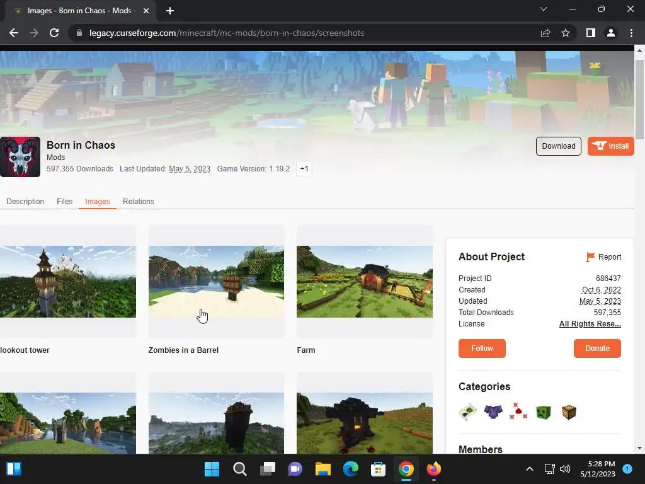
Task: Go back with the browser back arrow
Action: pyautogui.click(x=14, y=33)
